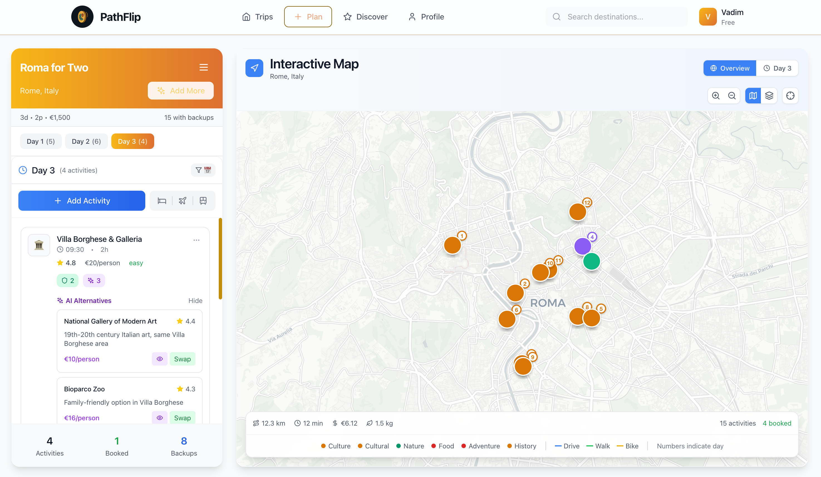Toggle the map view style button

pos(753,96)
